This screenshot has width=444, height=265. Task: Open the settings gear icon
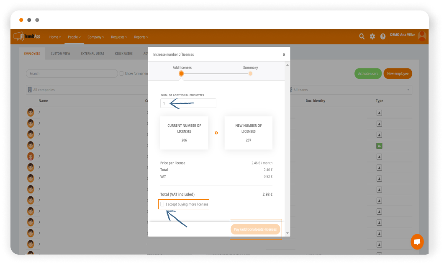[x=372, y=36]
